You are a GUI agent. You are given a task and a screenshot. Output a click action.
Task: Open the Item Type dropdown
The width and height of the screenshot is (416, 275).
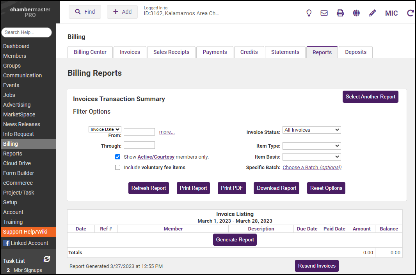coord(311,146)
